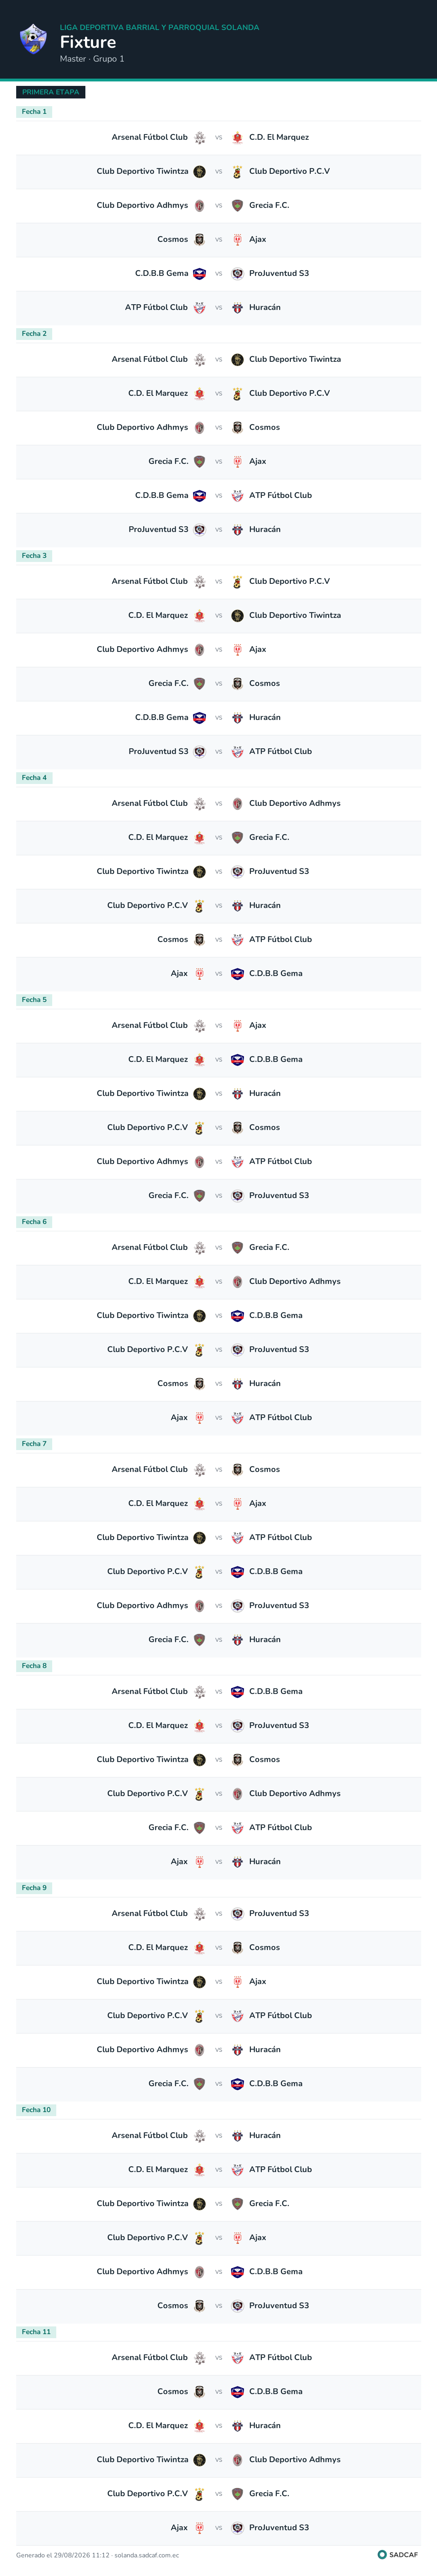The image size is (437, 2576).
Task: Open ATP Fútbol Club team in Fecha 1
Action: point(156,307)
